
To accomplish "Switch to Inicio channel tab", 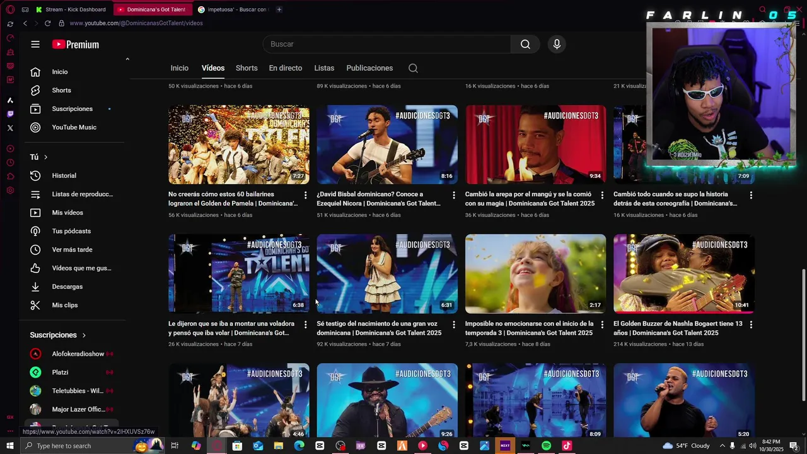I will click(x=179, y=68).
